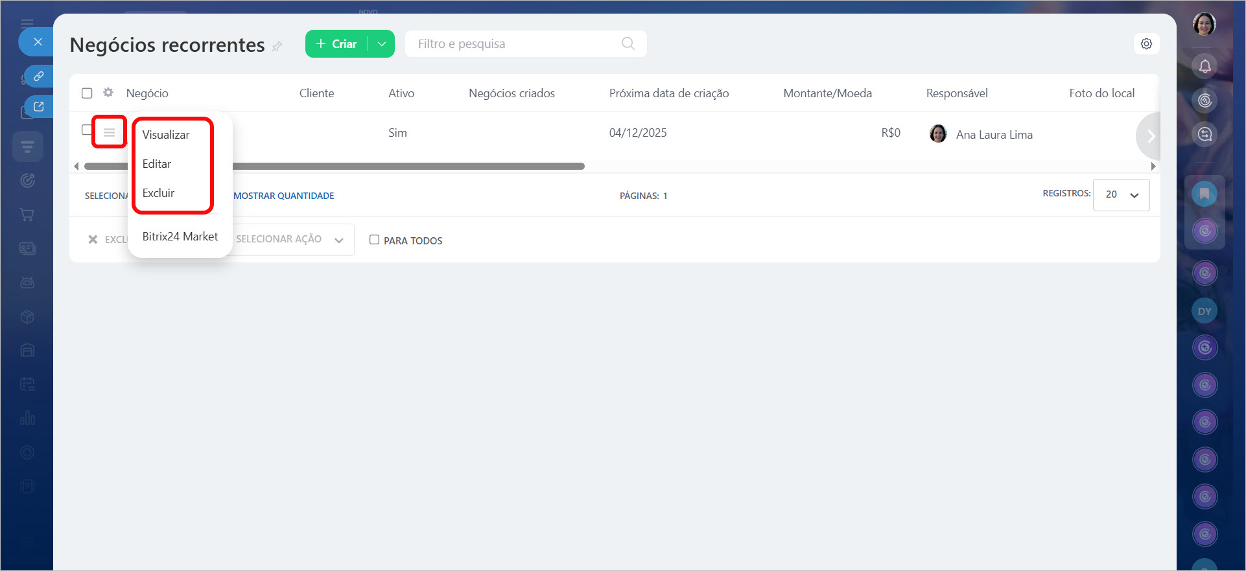Click the green Criar button
Screen dimensions: 1246x571
pos(336,44)
